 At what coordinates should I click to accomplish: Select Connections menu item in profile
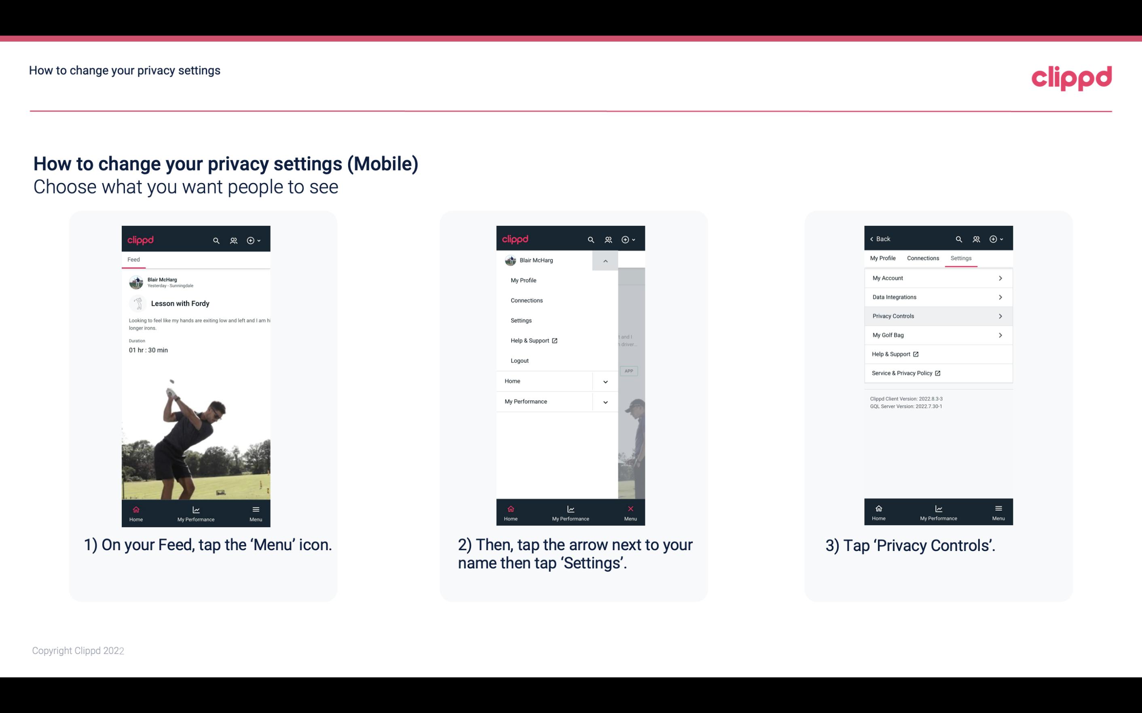[526, 300]
